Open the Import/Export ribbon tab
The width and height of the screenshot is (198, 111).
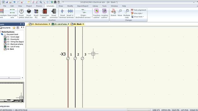pyautogui.click(x=83, y=6)
